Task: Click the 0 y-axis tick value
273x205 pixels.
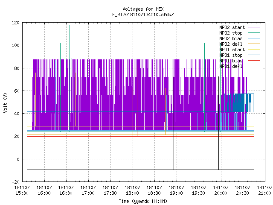Action: tap(18, 159)
